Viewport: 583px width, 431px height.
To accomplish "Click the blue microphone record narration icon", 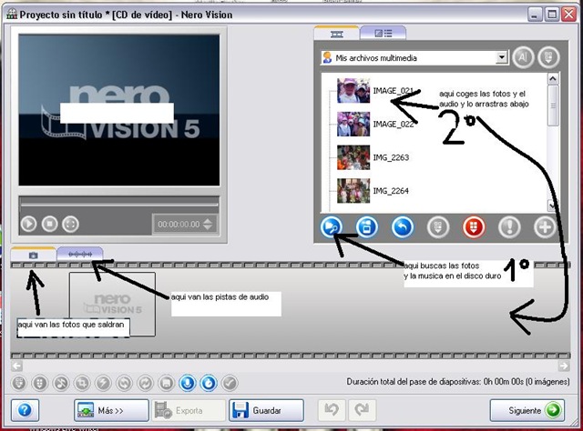I will [188, 383].
